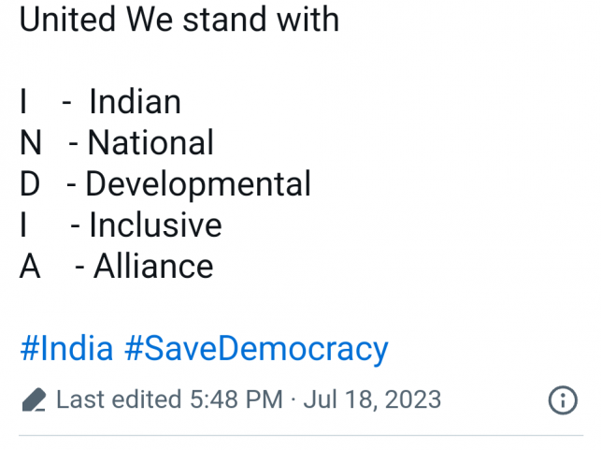Click the leading letter "D" before Developmental
Viewport: 601px width, 450px height.
30,184
